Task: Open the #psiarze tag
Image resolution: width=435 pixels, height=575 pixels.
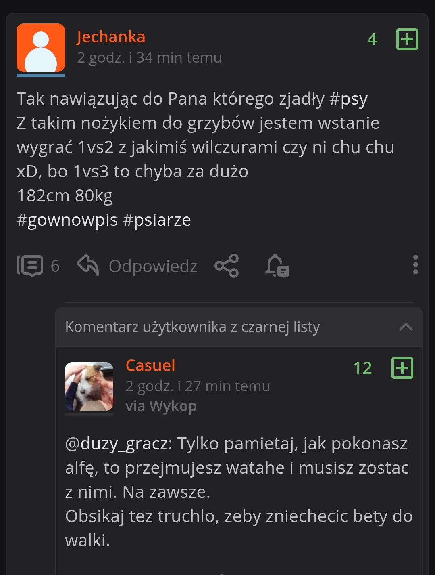Action: pos(157,220)
